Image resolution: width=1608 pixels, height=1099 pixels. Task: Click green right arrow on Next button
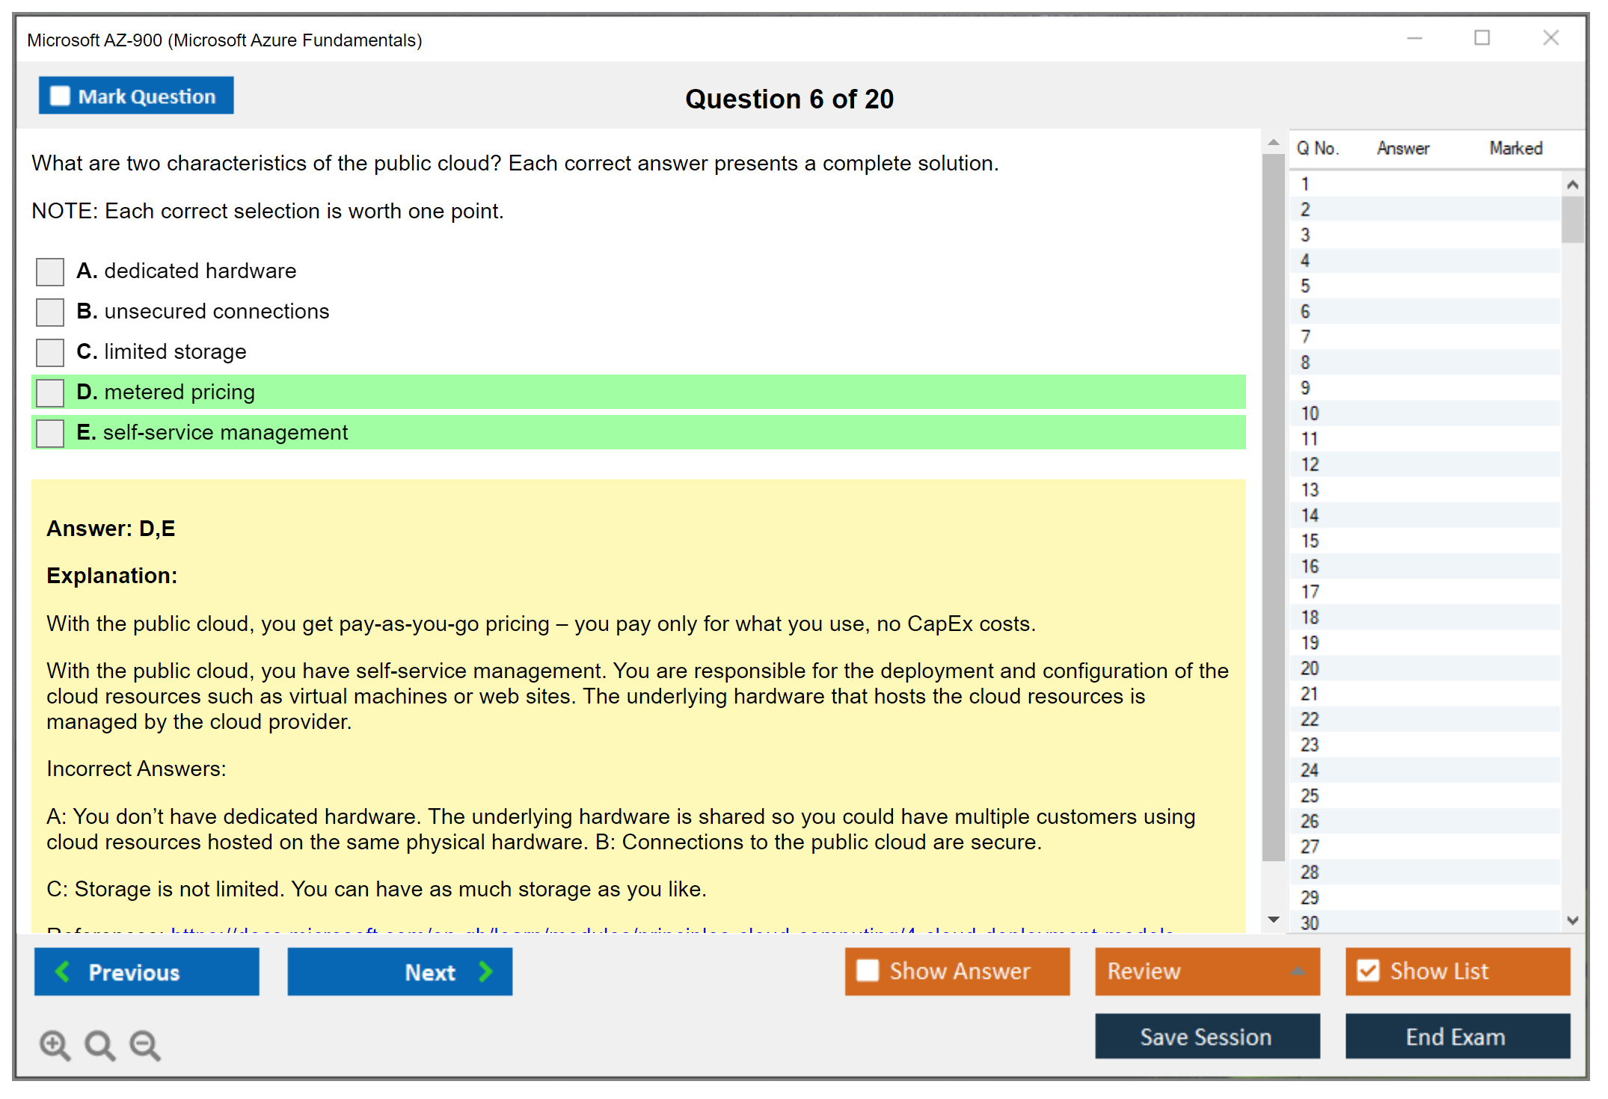click(485, 971)
